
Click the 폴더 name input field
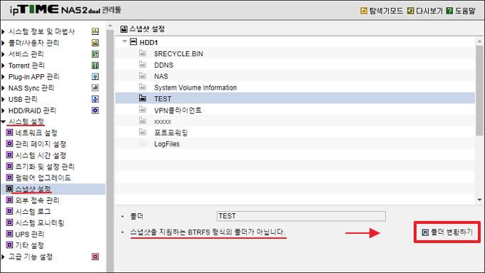pyautogui.click(x=301, y=216)
